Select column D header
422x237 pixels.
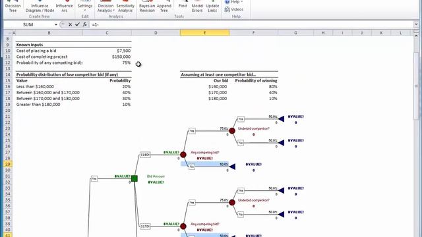[x=156, y=33]
